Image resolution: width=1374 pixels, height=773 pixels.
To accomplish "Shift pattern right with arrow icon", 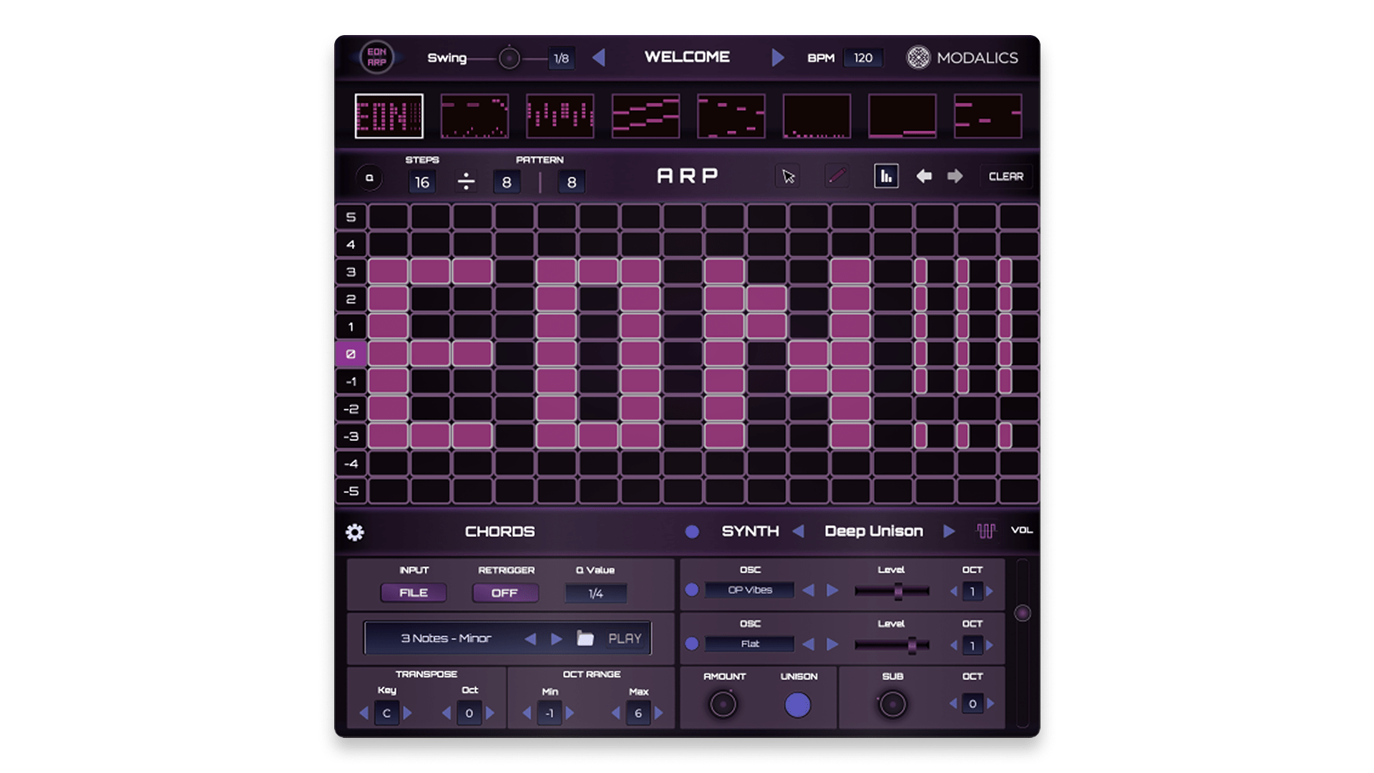I will [x=955, y=176].
